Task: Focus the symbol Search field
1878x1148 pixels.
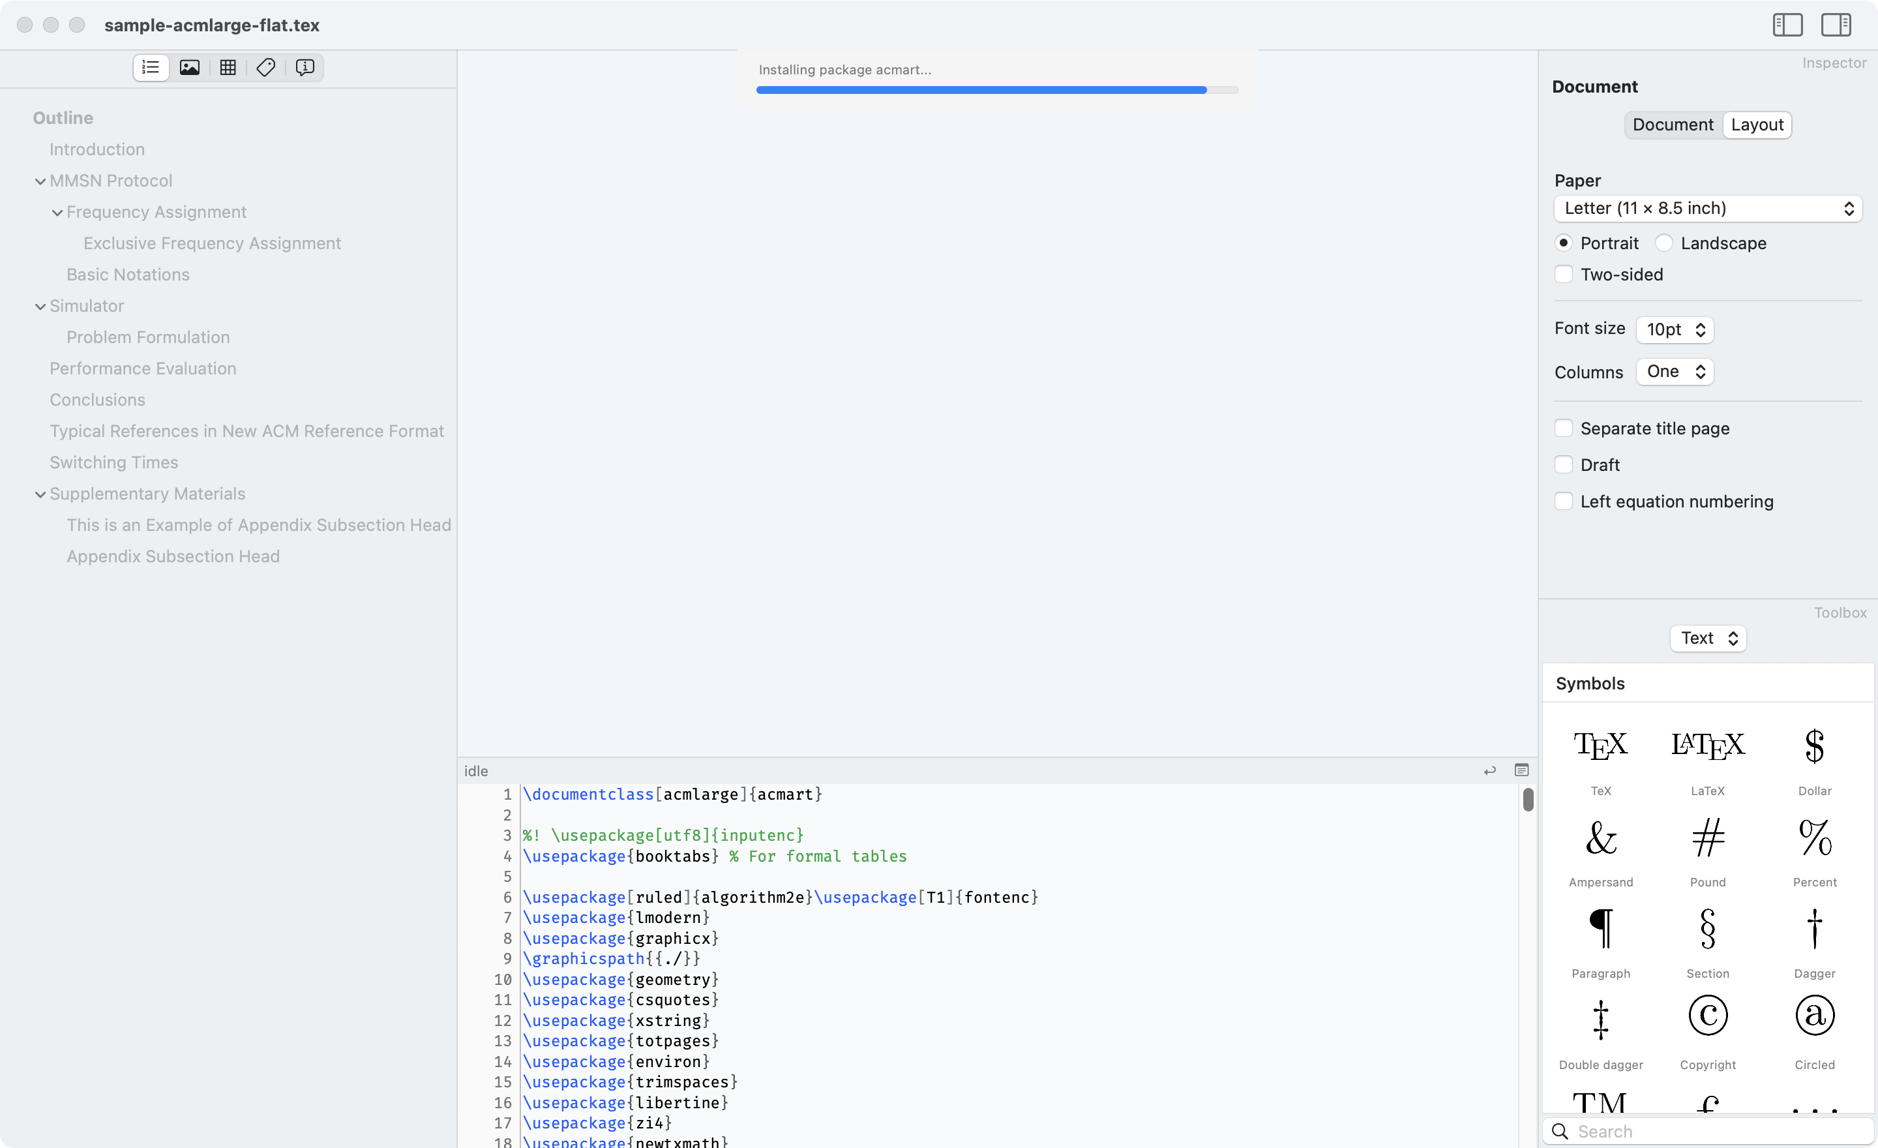Action: coord(1707,1131)
